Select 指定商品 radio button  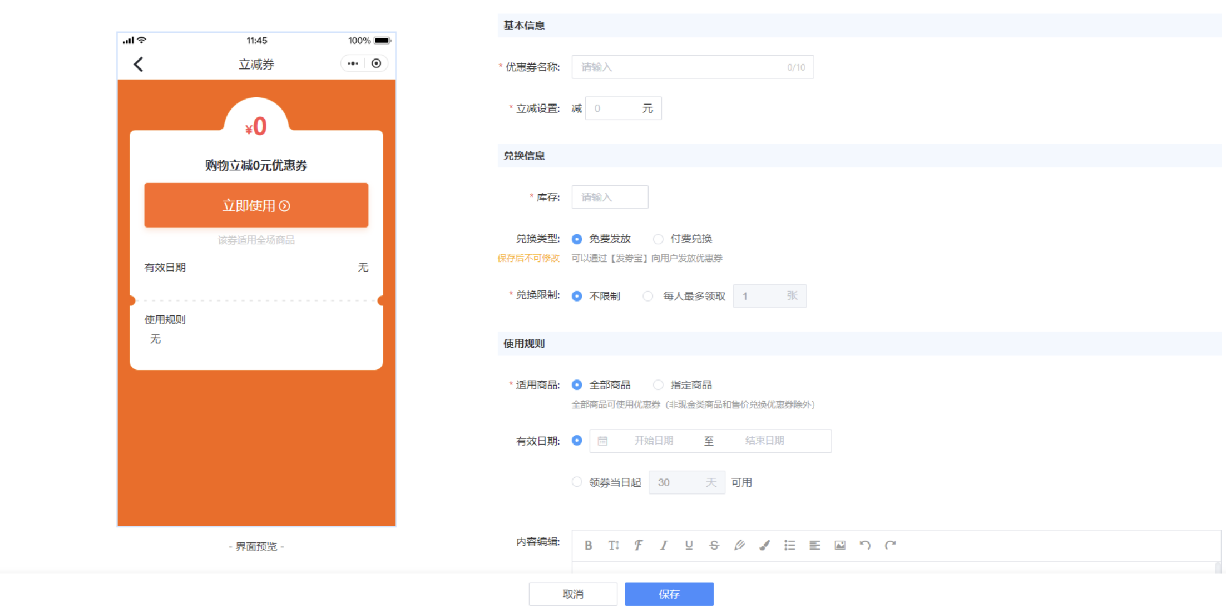point(659,385)
